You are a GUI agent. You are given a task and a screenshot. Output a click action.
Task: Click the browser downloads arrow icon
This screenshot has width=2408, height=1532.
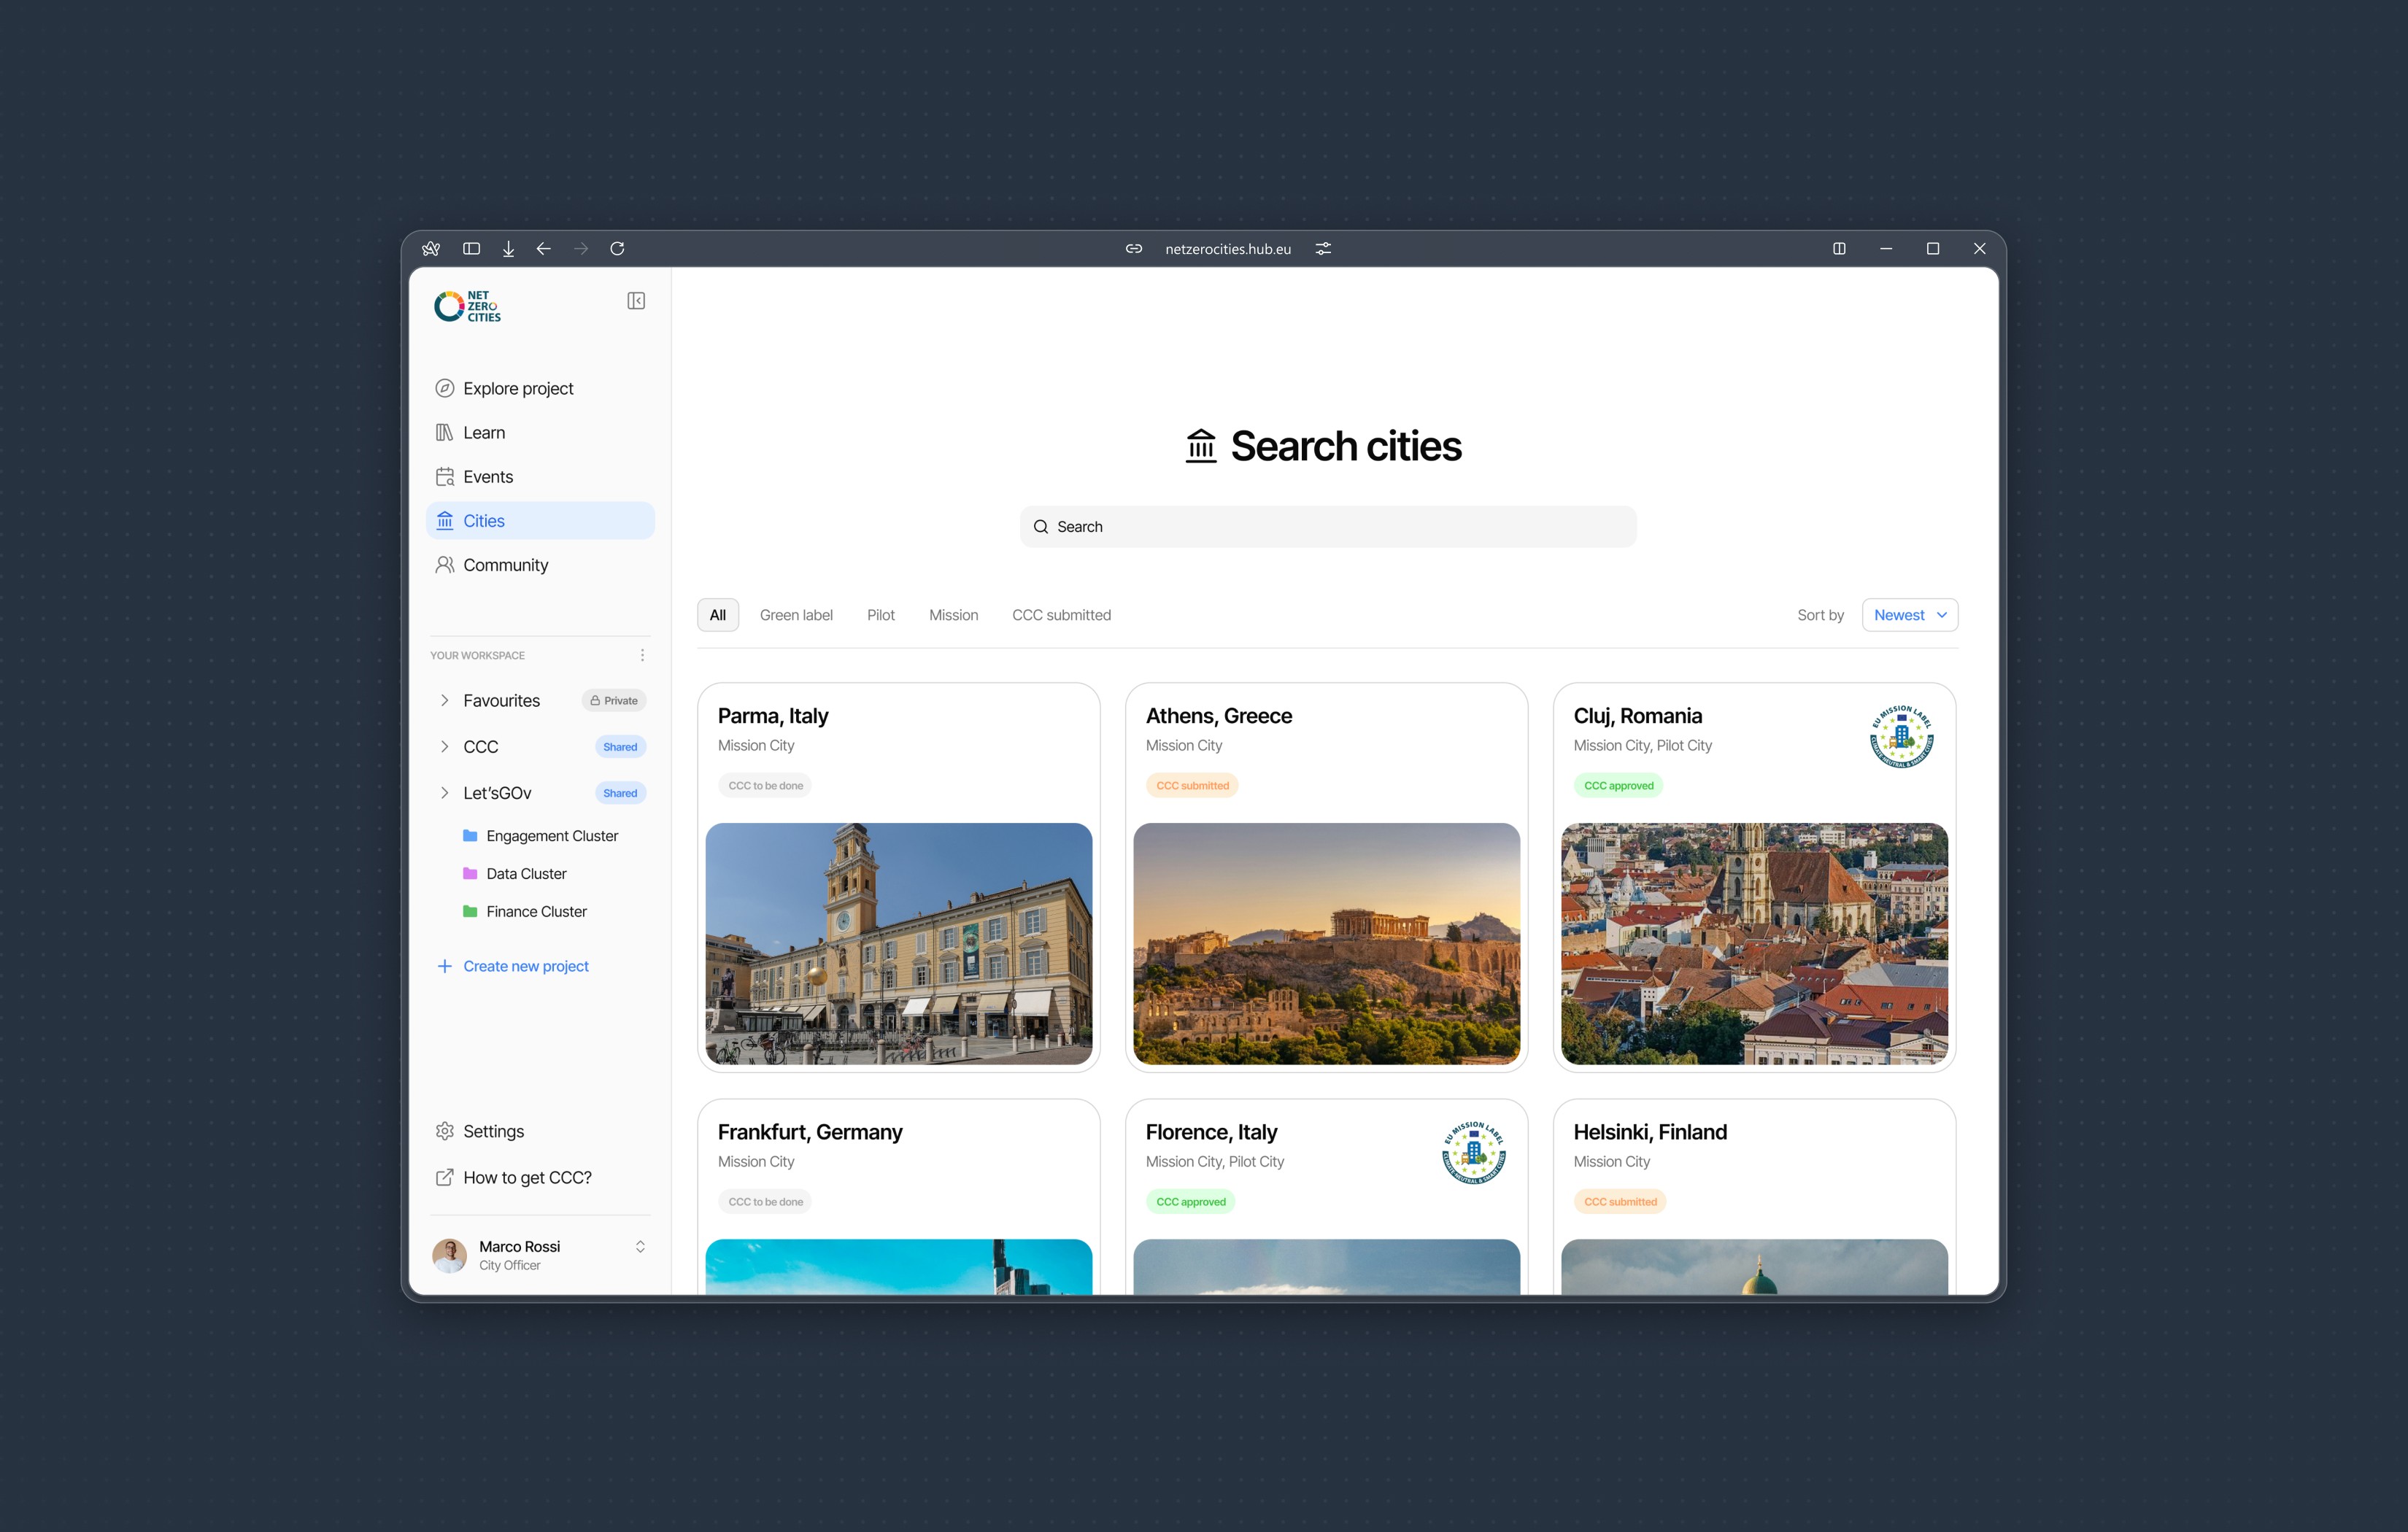tap(508, 249)
